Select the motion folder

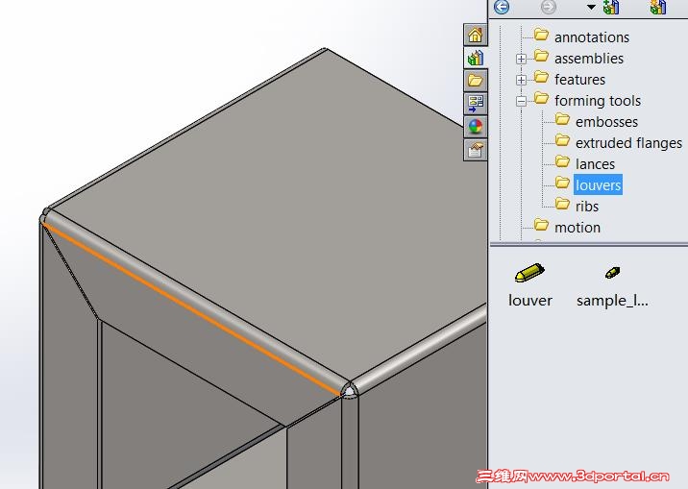(577, 228)
